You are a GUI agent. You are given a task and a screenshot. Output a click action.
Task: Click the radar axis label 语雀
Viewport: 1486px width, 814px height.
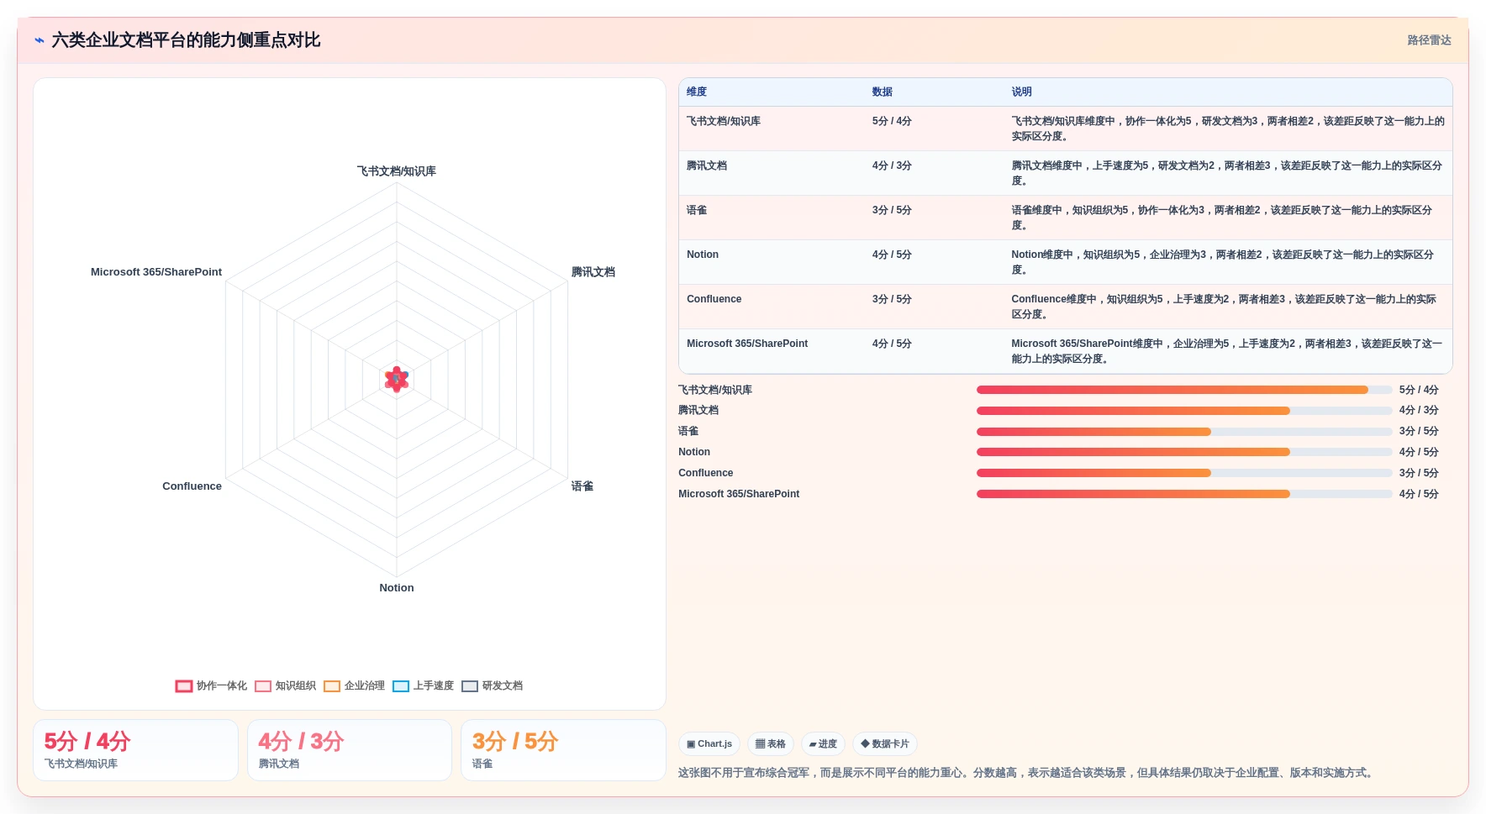coord(582,486)
